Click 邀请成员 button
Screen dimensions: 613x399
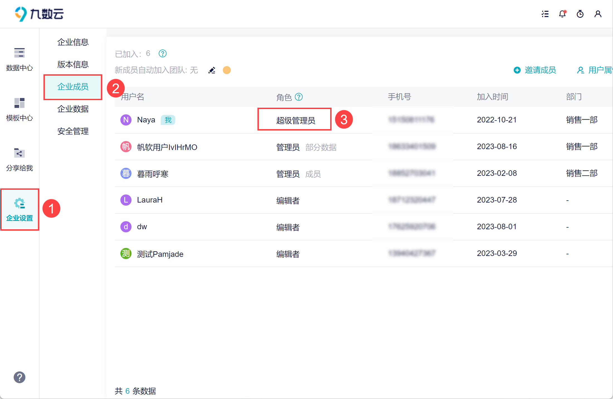(535, 70)
